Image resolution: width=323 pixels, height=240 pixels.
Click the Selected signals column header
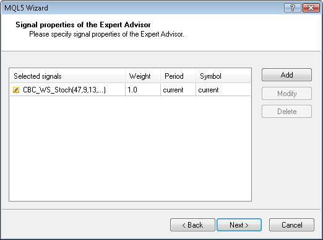67,76
